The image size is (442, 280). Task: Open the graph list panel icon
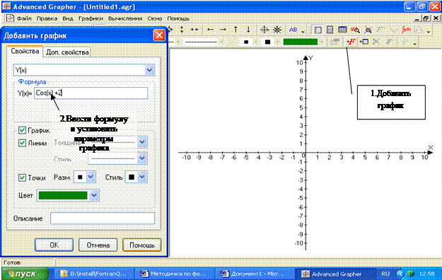click(318, 30)
